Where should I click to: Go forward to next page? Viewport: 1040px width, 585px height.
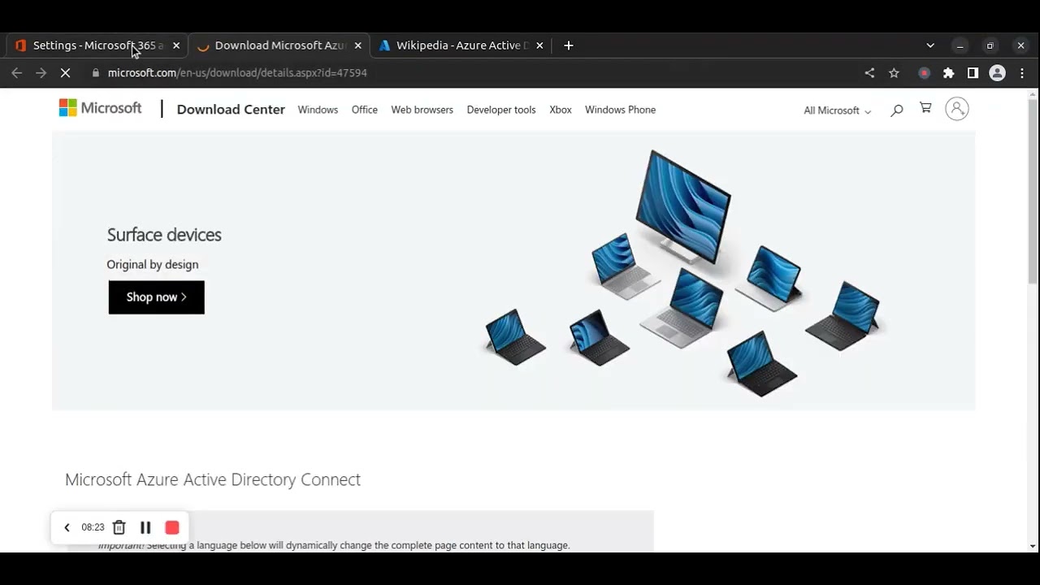41,73
